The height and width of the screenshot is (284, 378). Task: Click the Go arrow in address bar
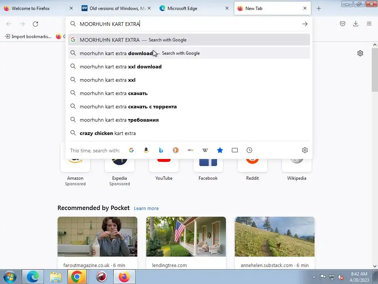pyautogui.click(x=305, y=24)
